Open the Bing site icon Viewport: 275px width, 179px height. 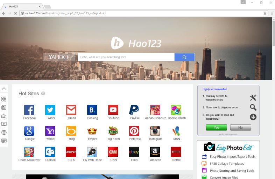[x=71, y=131]
